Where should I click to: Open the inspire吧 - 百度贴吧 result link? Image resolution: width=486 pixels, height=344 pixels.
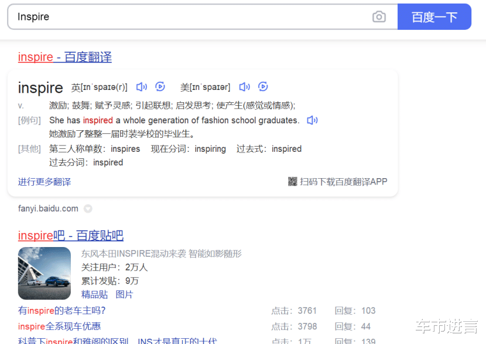click(71, 236)
